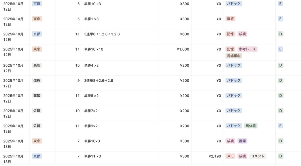The width and height of the screenshot is (301, 166).
Task: Click the 3連単6→1.2.8→1.2.8 bet cell
Action: coord(102,34)
